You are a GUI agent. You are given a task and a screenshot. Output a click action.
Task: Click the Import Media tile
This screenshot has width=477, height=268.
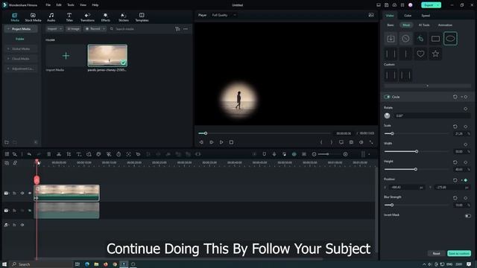(x=66, y=56)
